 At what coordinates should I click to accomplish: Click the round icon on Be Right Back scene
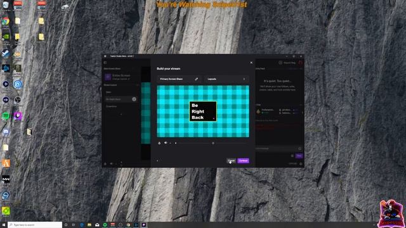point(134,99)
